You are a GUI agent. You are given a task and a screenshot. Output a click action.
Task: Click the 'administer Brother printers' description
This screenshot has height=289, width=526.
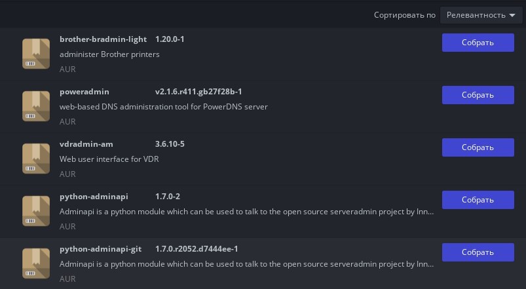click(109, 54)
